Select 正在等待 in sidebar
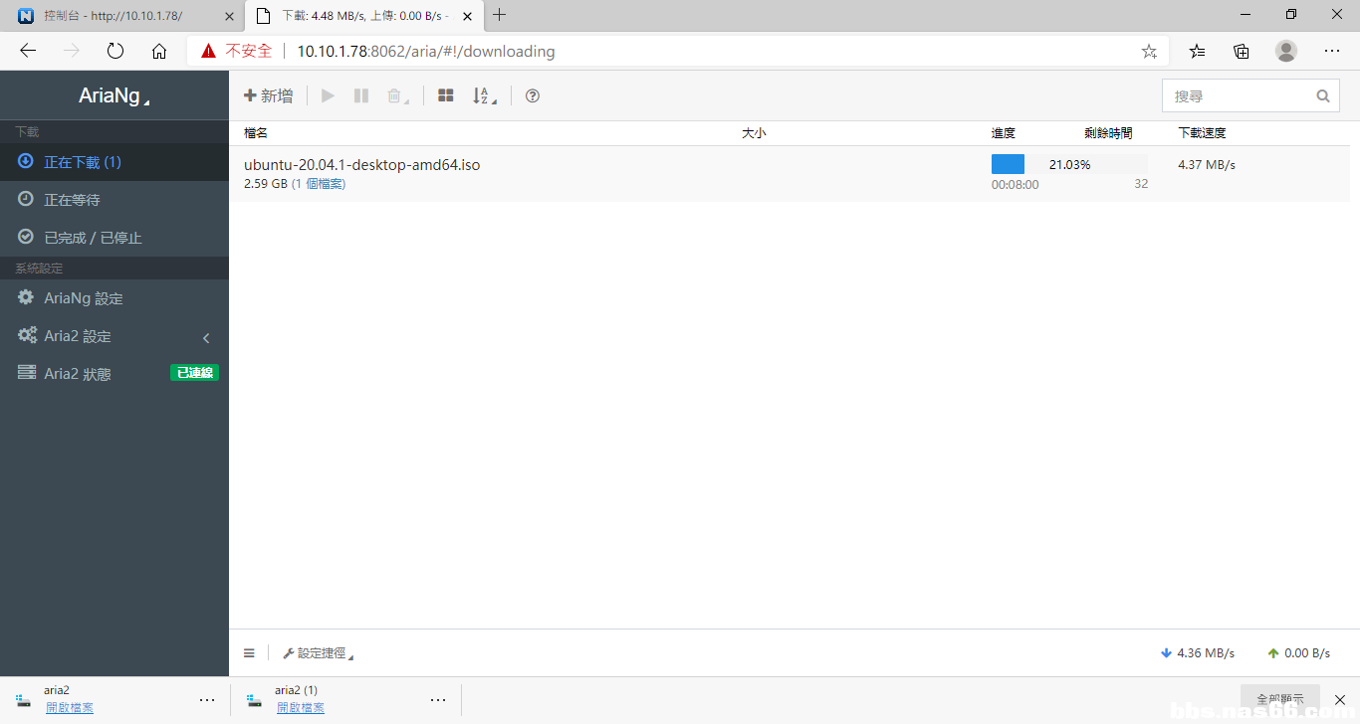Image resolution: width=1360 pixels, height=724 pixels. [x=114, y=200]
